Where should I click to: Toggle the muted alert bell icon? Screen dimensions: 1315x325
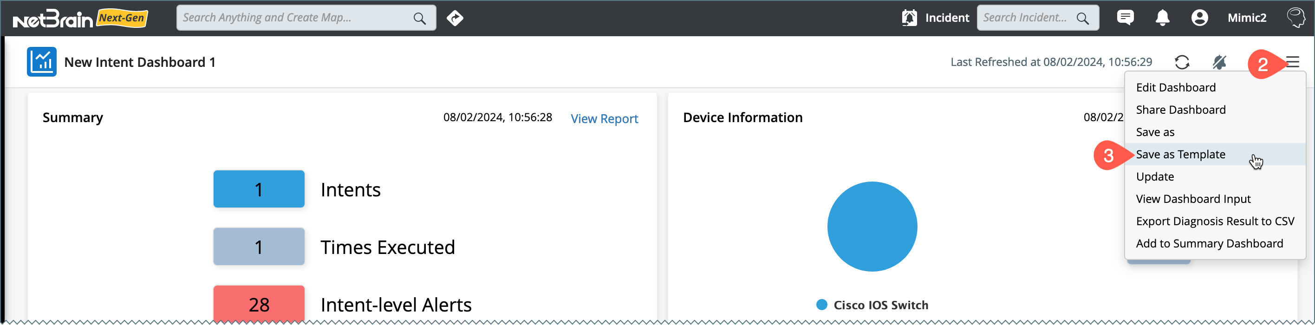tap(1219, 62)
